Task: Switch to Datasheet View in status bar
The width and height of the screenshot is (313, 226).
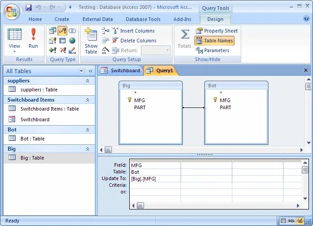Action: (x=283, y=221)
